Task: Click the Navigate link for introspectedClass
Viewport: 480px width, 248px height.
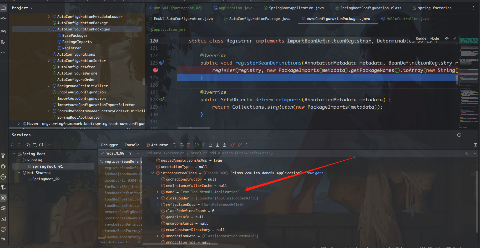Action: click(315, 173)
